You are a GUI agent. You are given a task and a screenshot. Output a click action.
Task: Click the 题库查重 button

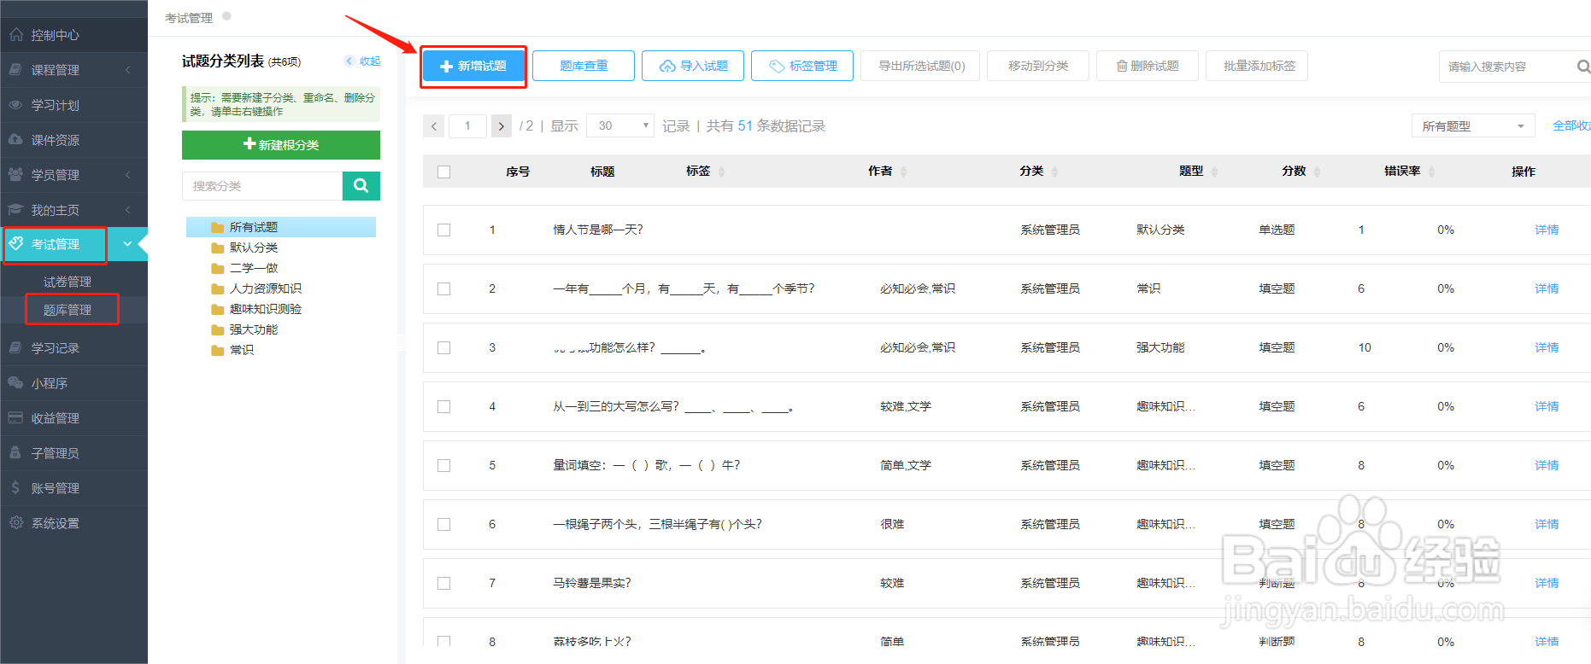584,66
